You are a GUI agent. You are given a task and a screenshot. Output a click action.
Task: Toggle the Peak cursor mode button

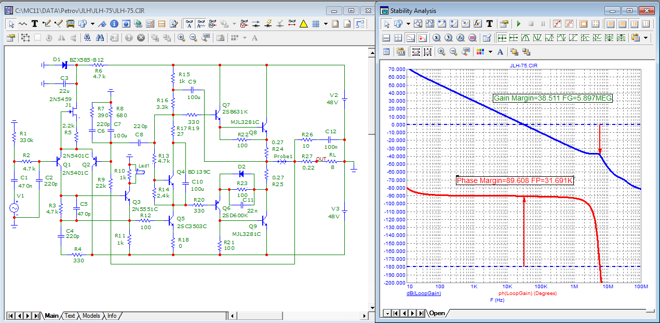(525, 38)
